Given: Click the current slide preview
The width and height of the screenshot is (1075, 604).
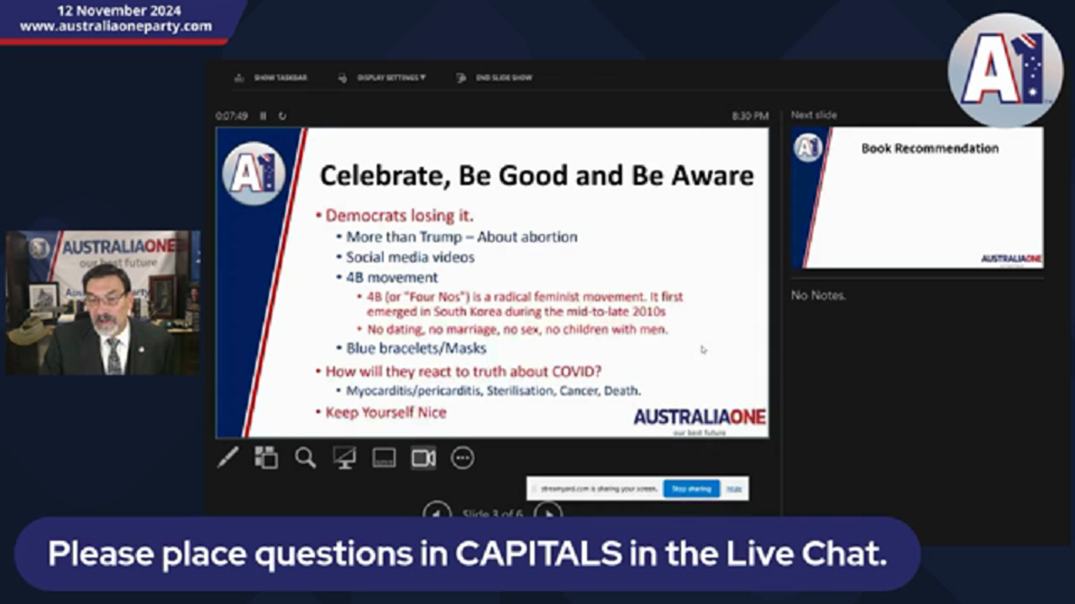Looking at the screenshot, I should tap(492, 282).
